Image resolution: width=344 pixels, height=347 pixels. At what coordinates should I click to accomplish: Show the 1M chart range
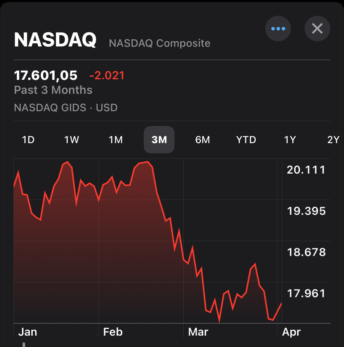click(116, 140)
